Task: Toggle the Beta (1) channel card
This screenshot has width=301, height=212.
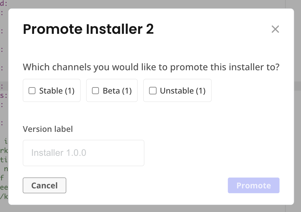Action: point(112,90)
